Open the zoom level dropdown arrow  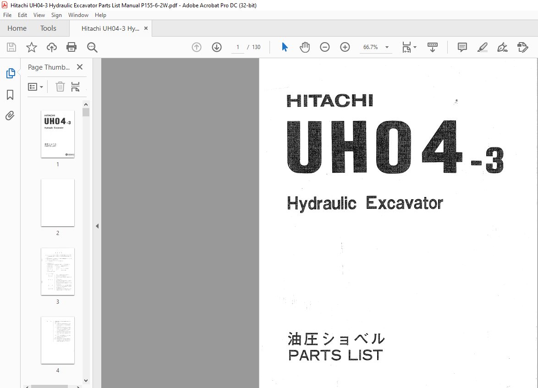click(387, 47)
